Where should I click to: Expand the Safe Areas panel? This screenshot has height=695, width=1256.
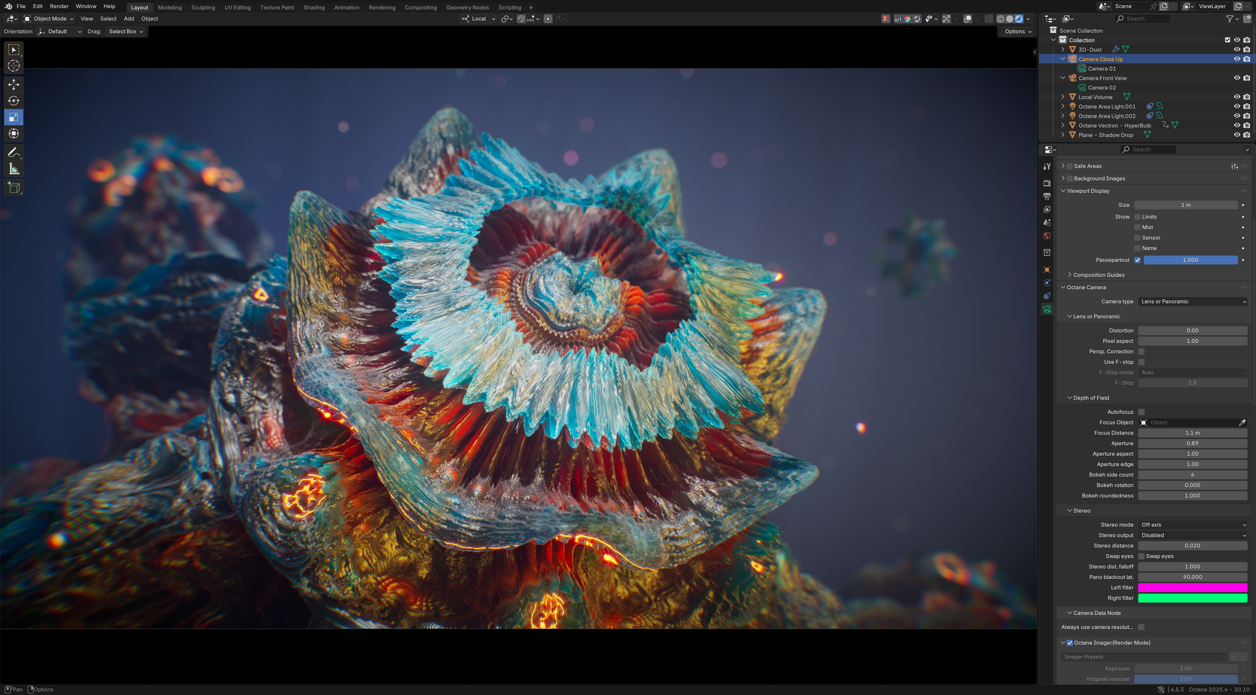coord(1063,166)
